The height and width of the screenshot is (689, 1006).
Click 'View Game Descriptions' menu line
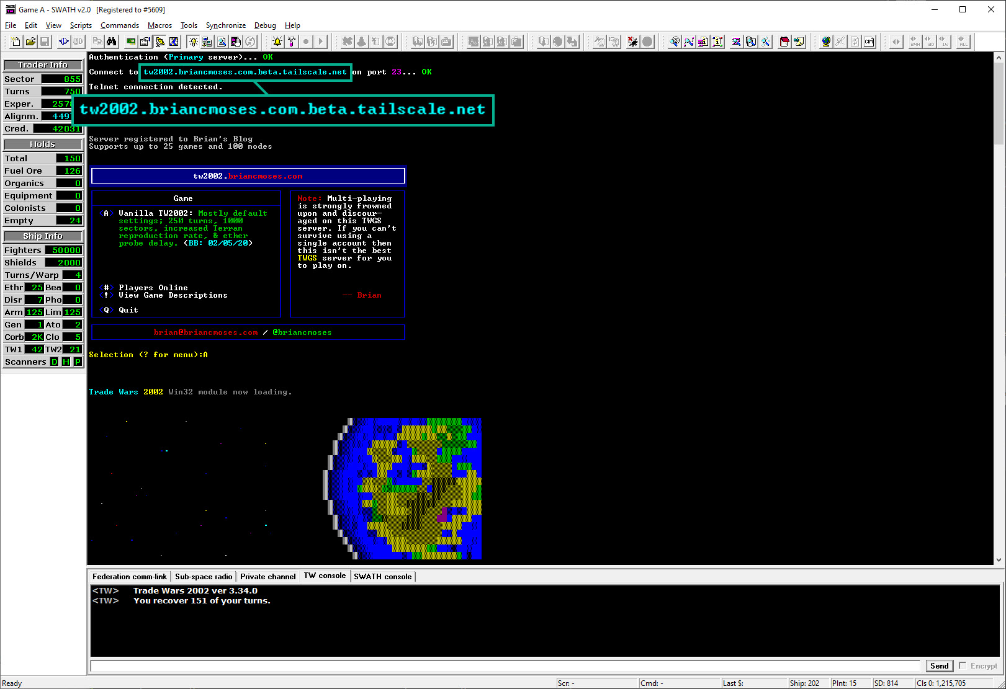[173, 295]
